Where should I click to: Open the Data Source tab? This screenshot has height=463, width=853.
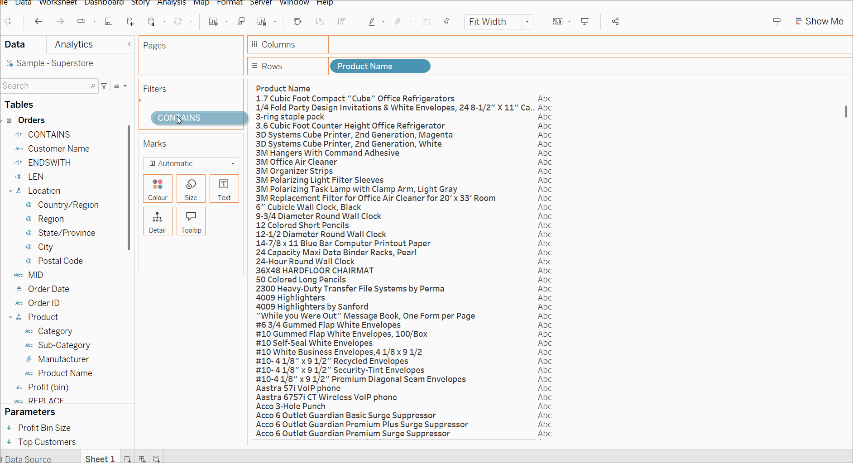[28, 459]
